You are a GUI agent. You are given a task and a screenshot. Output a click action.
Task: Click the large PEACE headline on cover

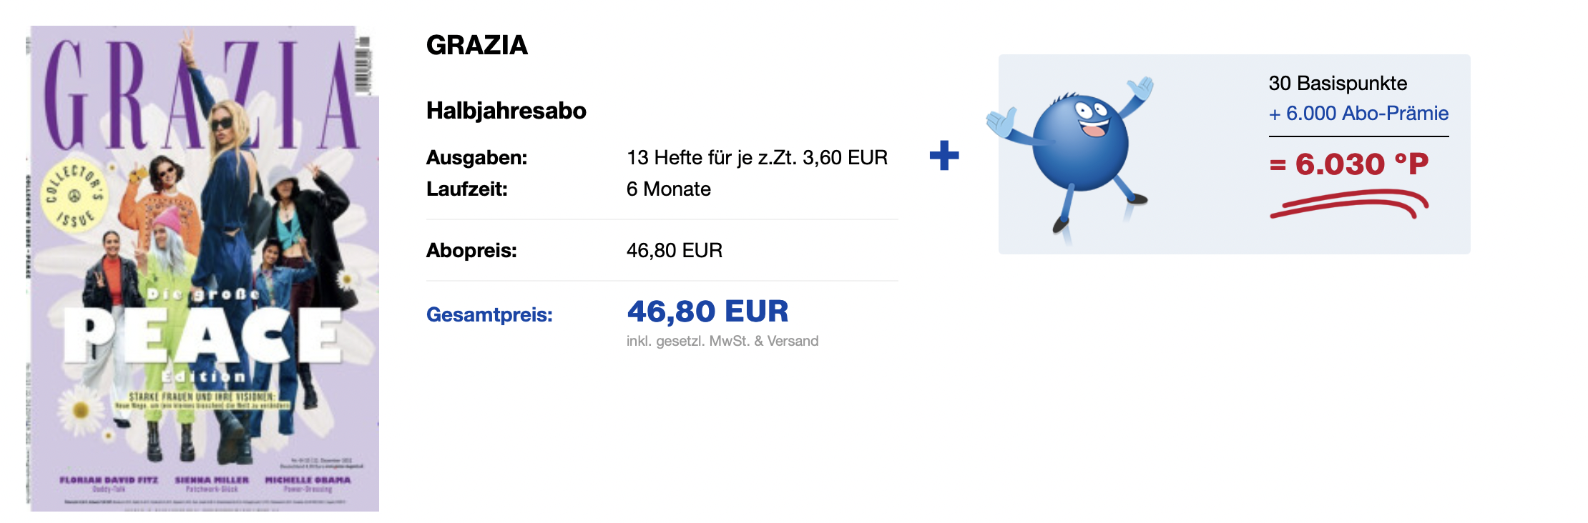pyautogui.click(x=202, y=334)
